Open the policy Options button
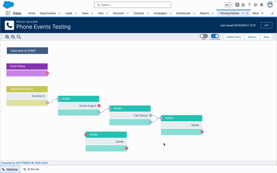277x173 pixels. point(252,37)
